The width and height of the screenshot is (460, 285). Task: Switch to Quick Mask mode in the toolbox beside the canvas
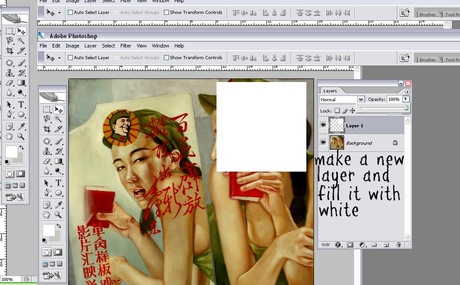coord(58,252)
